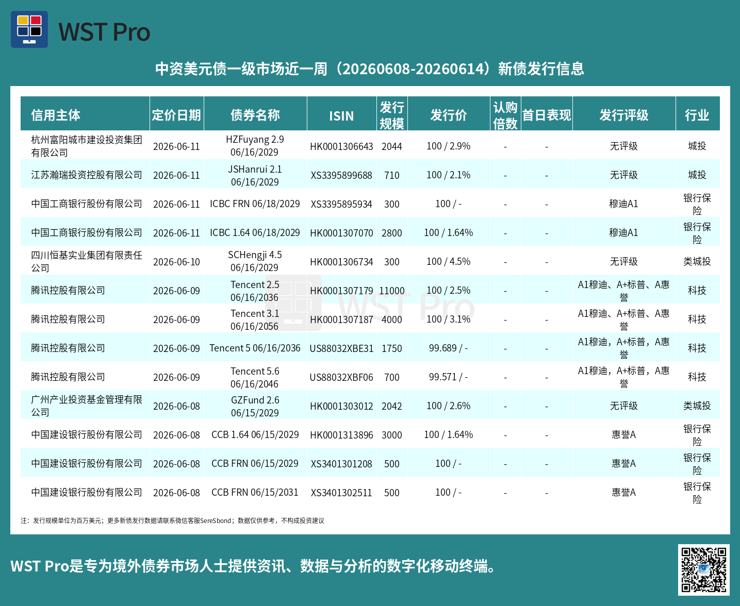Click bond name CCB 1.64 06/15/2029
This screenshot has height=606, width=740.
click(255, 435)
